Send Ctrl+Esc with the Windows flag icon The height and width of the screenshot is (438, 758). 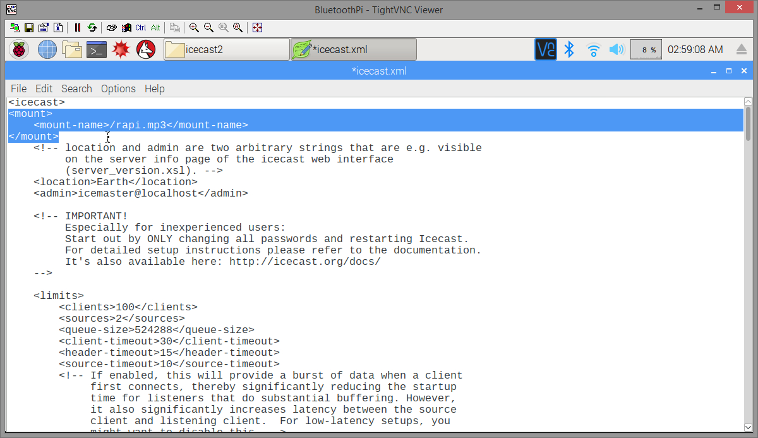[x=126, y=28]
